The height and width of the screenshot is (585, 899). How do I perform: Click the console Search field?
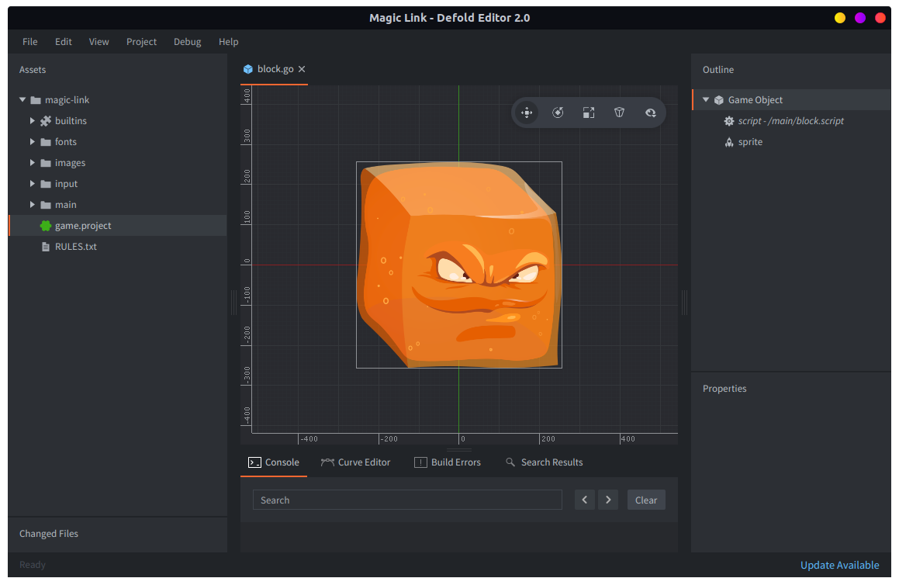407,500
